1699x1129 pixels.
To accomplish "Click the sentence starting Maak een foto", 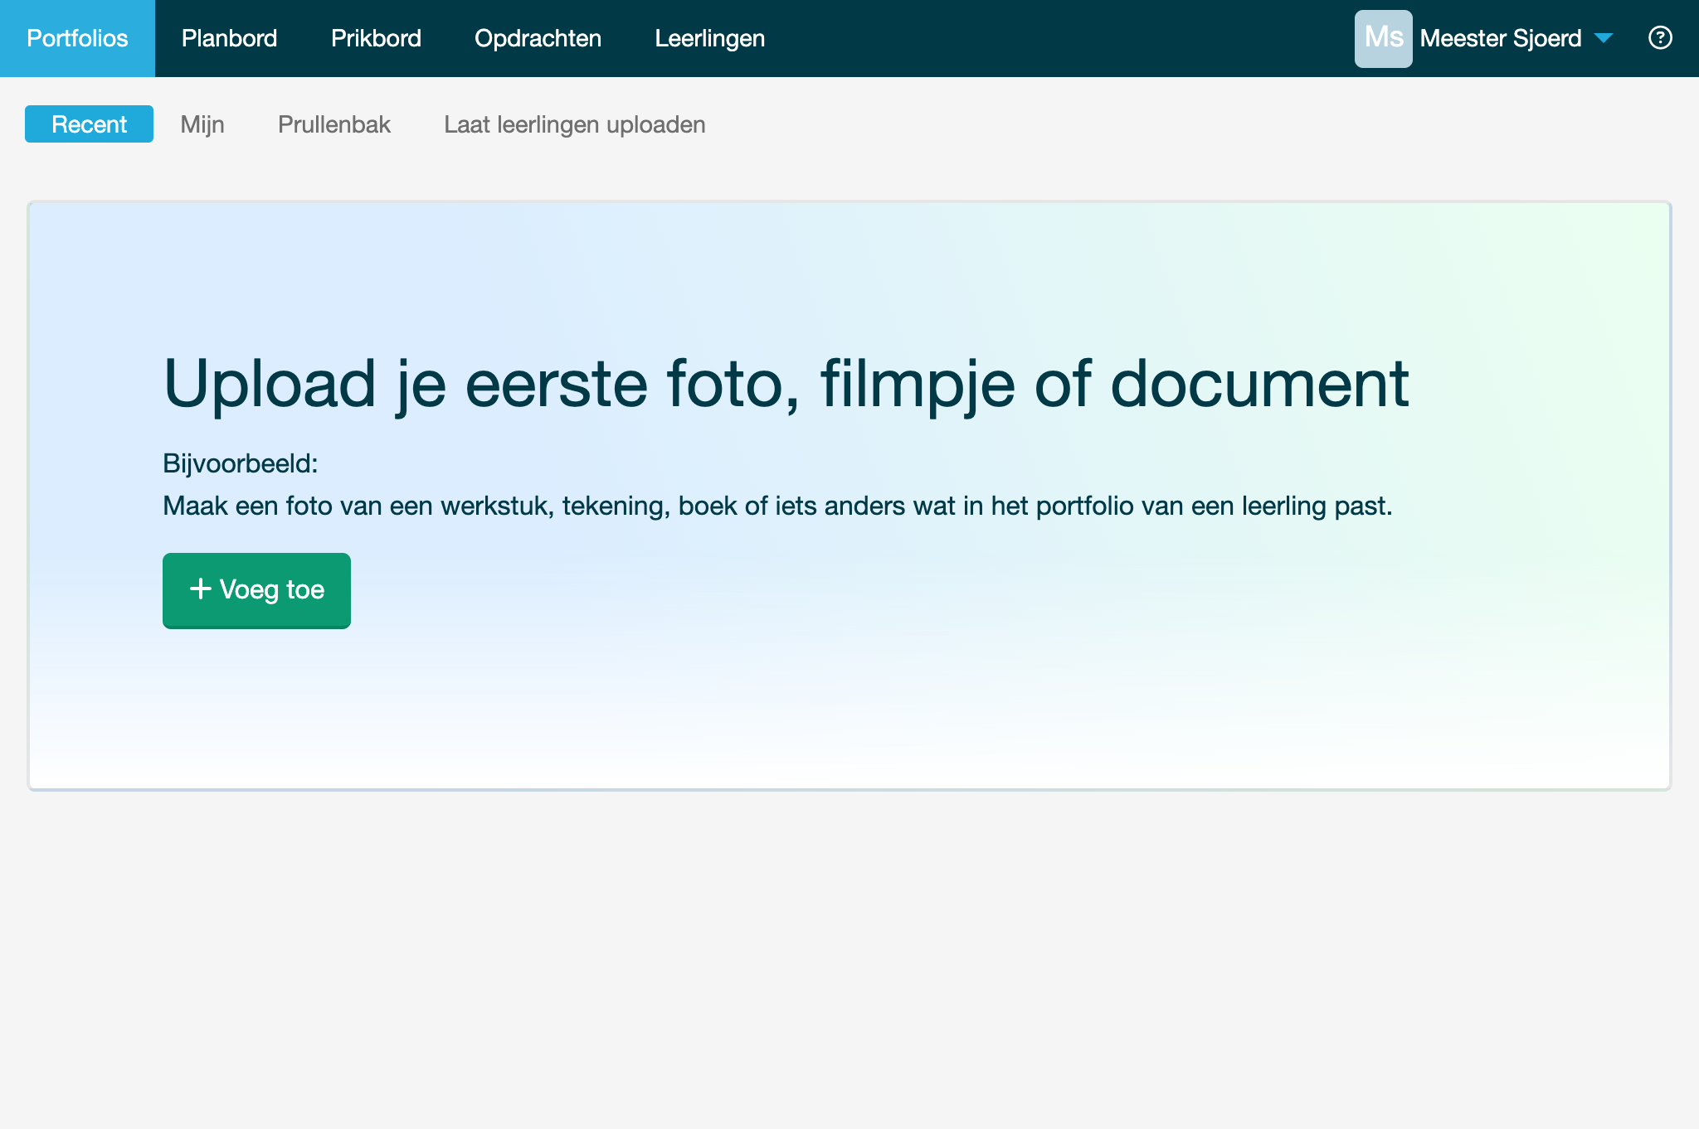I will 777,506.
